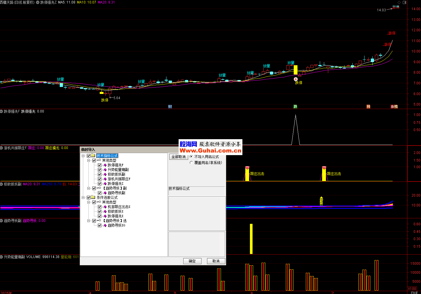Viewport: 421px width, 294px height.
Task: Click the magenta cube icon beside 跌停强洗F
Action: (105, 165)
